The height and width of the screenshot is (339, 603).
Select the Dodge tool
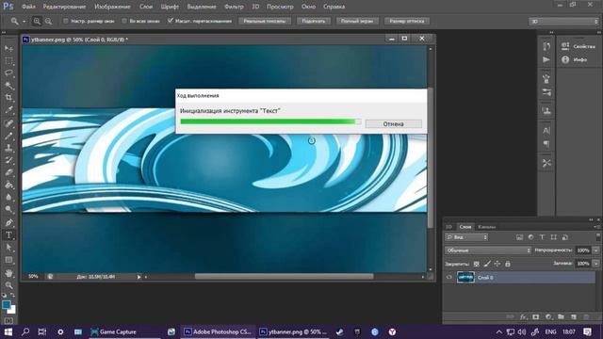coord(8,209)
